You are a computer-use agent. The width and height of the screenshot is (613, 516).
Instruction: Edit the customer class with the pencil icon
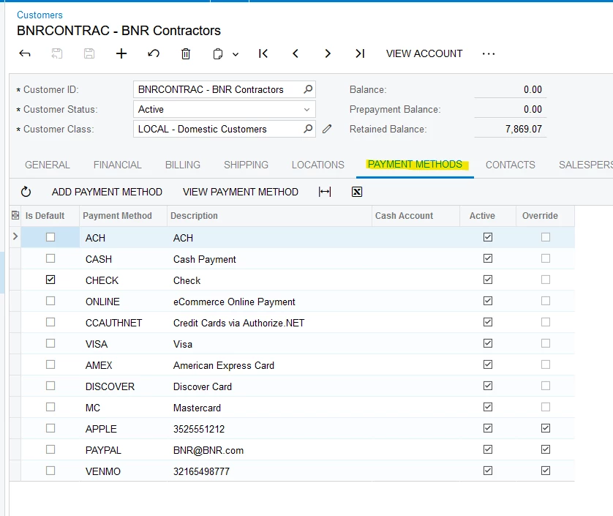click(327, 129)
